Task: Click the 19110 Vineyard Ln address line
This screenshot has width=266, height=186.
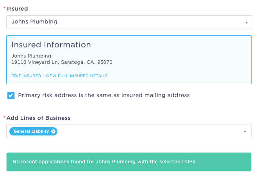Action: [x=62, y=62]
